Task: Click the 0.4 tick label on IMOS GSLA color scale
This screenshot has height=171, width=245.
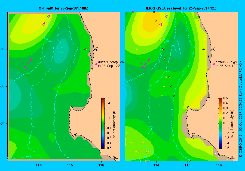Action: 225,103
